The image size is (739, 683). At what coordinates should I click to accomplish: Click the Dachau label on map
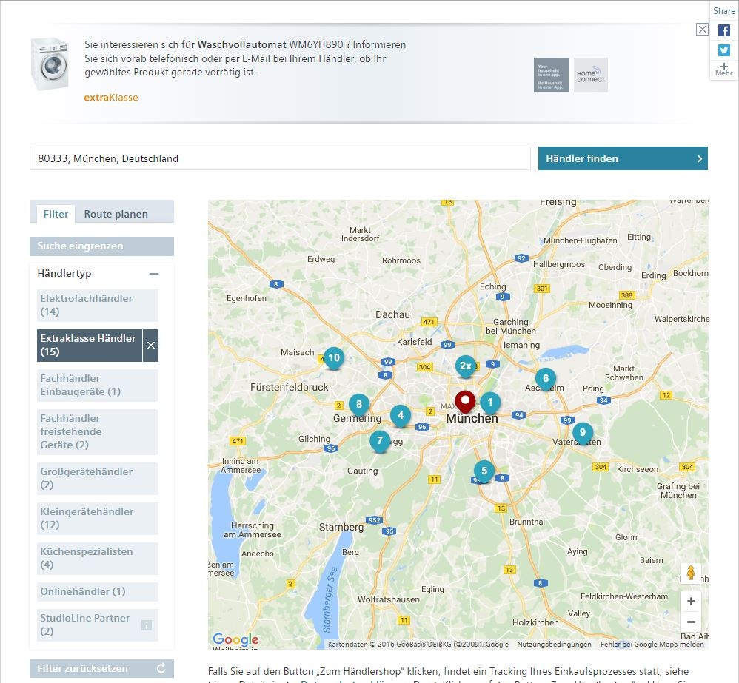[x=392, y=314]
